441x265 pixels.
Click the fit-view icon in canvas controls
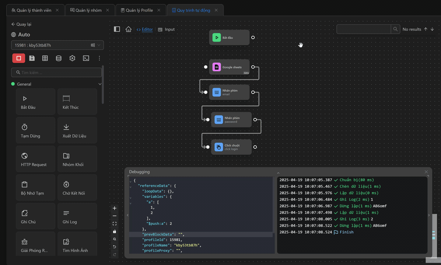point(115,224)
